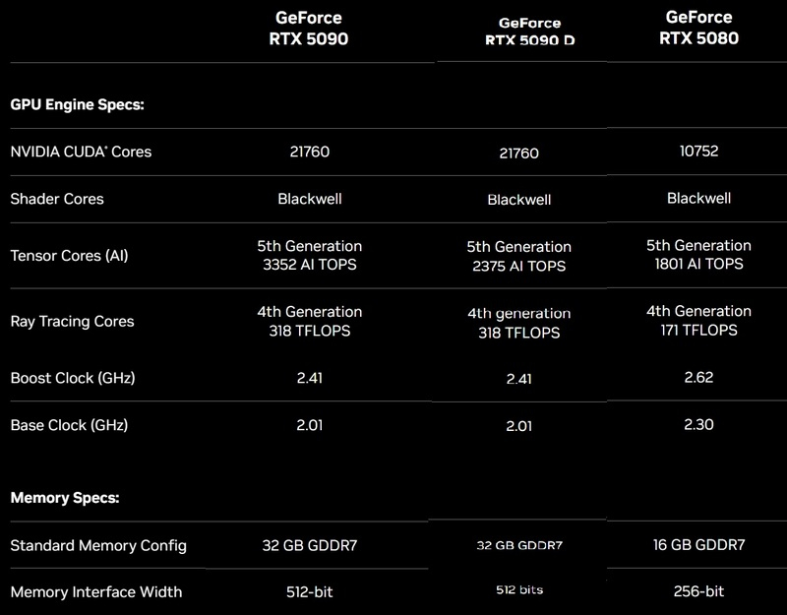Viewport: 787px width, 615px height.
Task: Open the GeForce RTX 5080 column header
Action: (698, 30)
